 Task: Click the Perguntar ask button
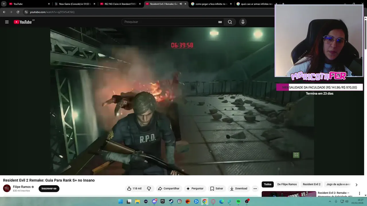click(x=195, y=189)
